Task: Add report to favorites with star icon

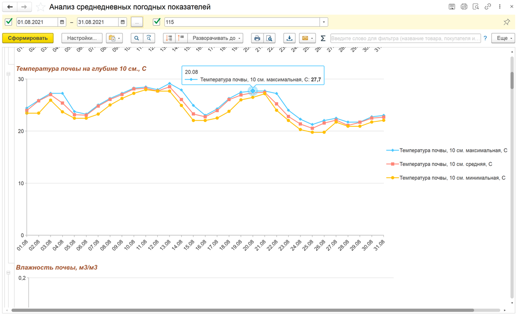Action: pos(40,7)
